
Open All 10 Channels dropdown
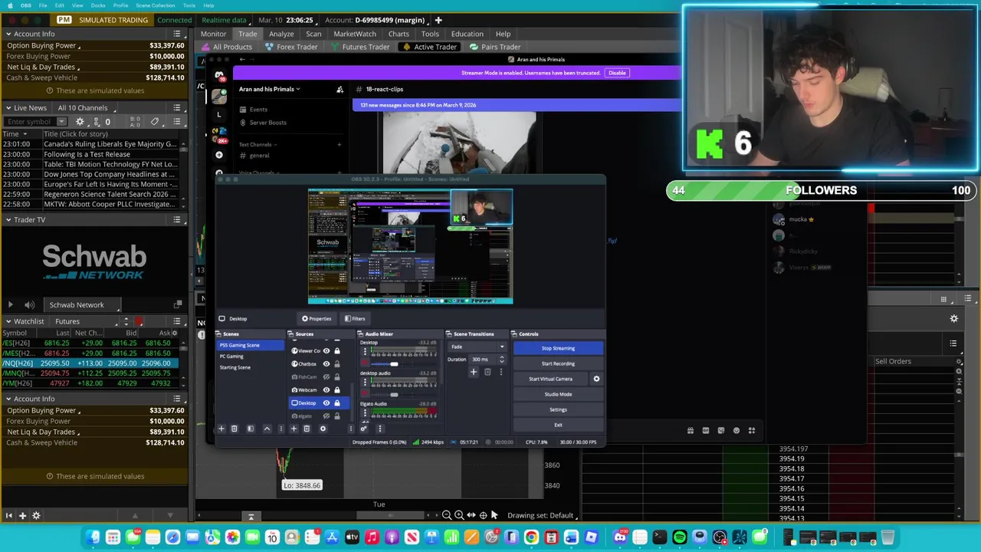(x=87, y=108)
